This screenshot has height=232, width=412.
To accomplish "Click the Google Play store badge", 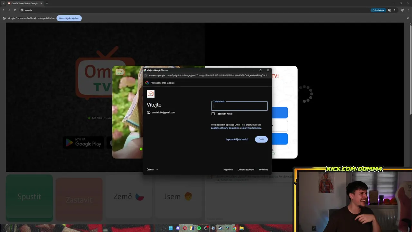I will tap(83, 142).
